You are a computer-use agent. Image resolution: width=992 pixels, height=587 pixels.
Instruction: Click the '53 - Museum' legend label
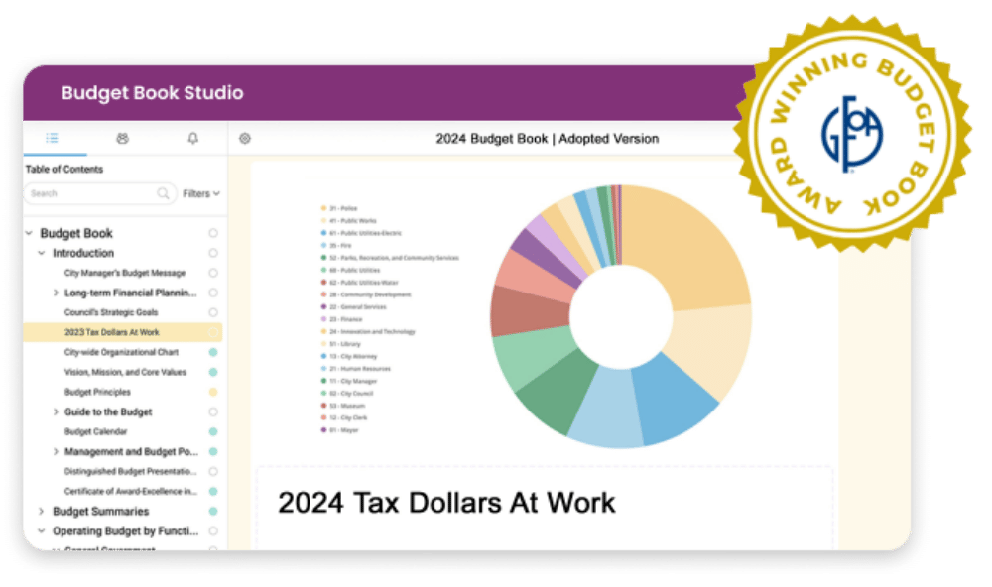tap(346, 406)
